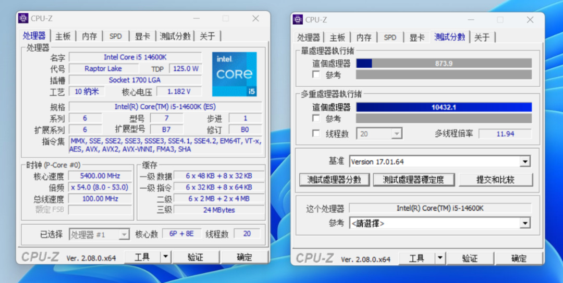Click the 名字 field Intel Core i5 14600K
The image size is (563, 283).
pyautogui.click(x=136, y=57)
